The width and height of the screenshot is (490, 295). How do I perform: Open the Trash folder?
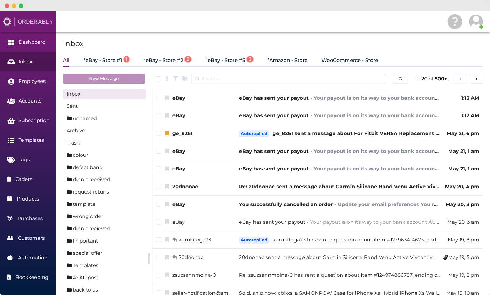click(x=104, y=143)
